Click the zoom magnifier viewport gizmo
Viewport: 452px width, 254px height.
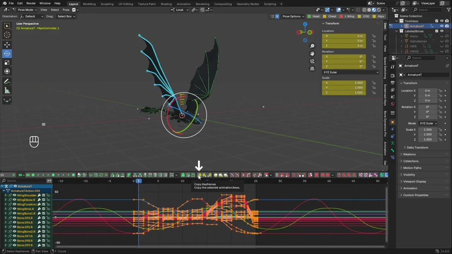pyautogui.click(x=312, y=46)
